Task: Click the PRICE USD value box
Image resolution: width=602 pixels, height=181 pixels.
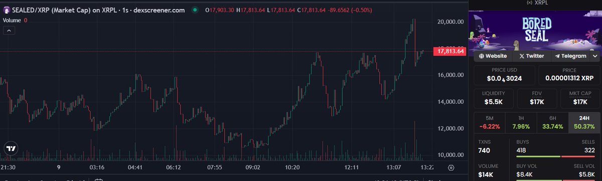Action: tap(505, 75)
